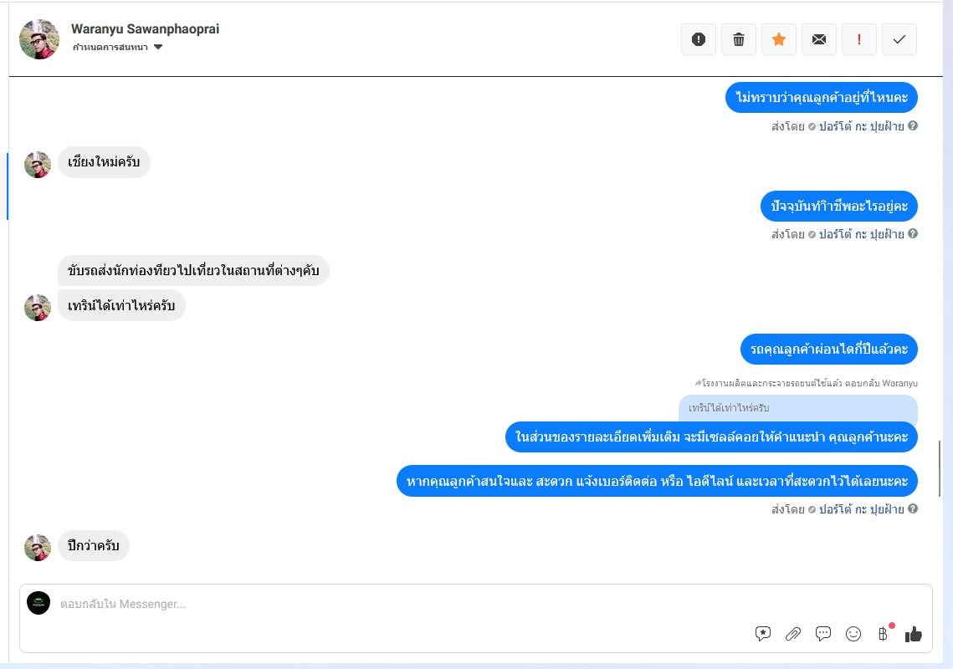Expand the กำหนดการสนทนา dropdown arrow
953x669 pixels.
click(x=158, y=47)
